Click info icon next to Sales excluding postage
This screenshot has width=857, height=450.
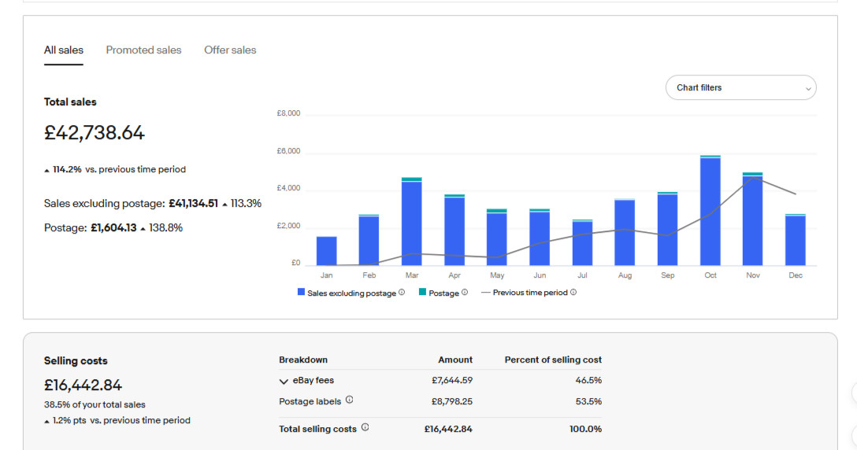click(402, 292)
